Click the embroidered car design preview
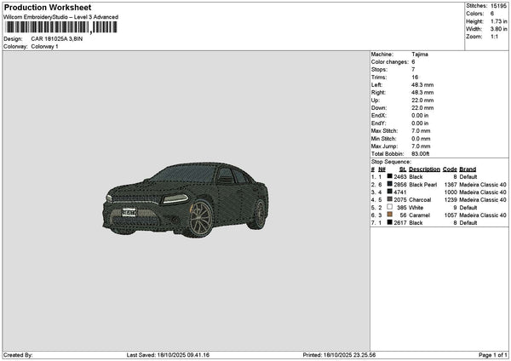The width and height of the screenshot is (511, 361). (186, 200)
